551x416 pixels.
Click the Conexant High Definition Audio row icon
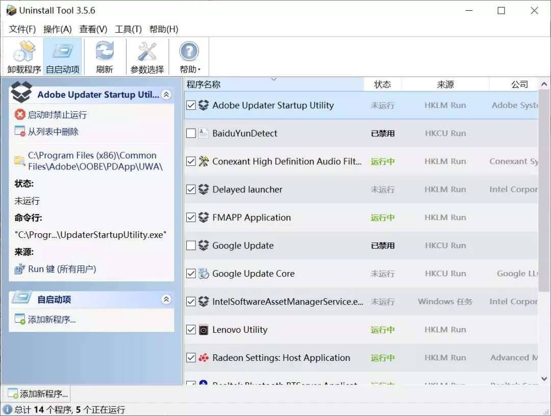tap(204, 161)
